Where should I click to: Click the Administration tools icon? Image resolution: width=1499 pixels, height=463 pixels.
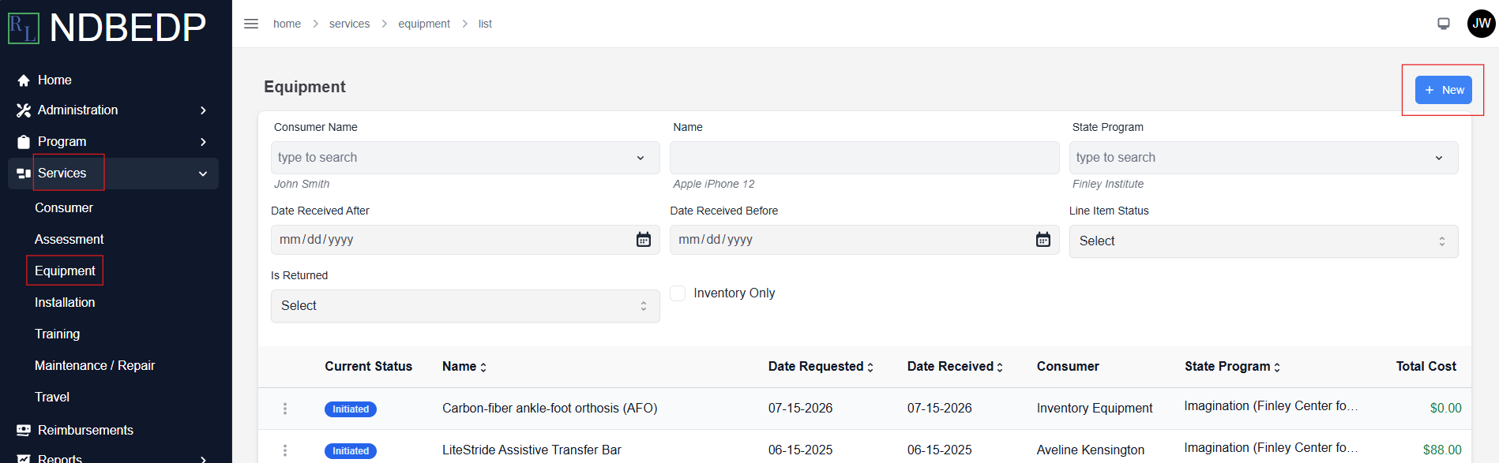[x=24, y=110]
